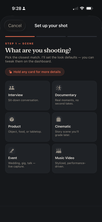Tap 'Object, food, or tabletop.' text
The image size is (102, 222).
tap(25, 132)
